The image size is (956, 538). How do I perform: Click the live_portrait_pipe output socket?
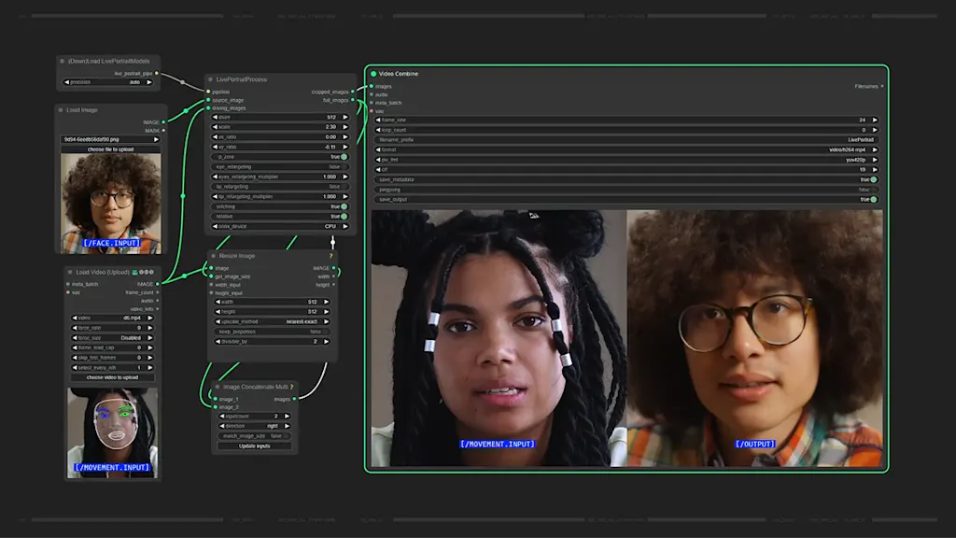[157, 73]
